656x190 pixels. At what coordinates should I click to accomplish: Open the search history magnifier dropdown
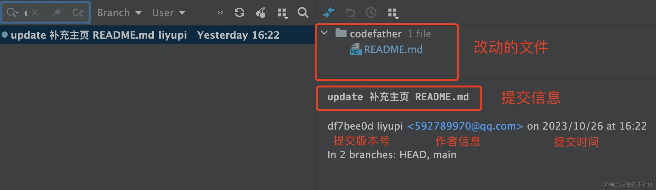[x=13, y=12]
